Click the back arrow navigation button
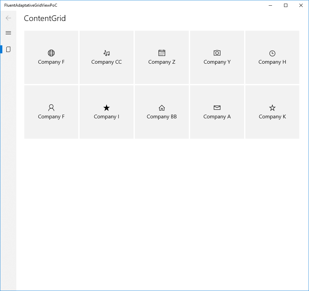The image size is (309, 291). 8,18
